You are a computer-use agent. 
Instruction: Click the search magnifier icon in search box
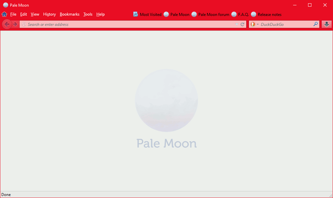[315, 24]
